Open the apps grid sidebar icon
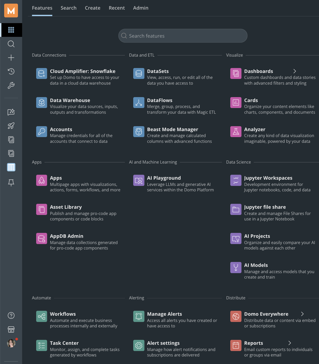 (x=11, y=30)
